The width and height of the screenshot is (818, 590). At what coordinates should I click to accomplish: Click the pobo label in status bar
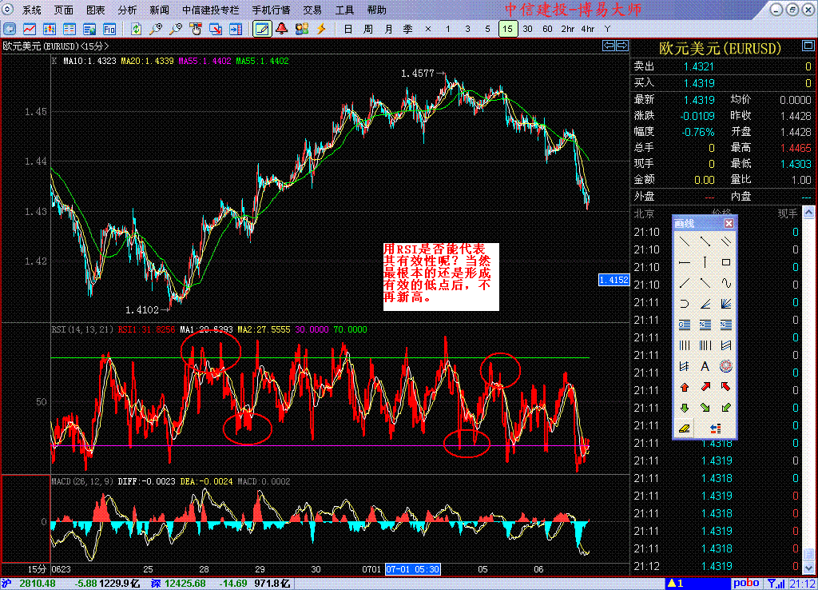tap(746, 584)
